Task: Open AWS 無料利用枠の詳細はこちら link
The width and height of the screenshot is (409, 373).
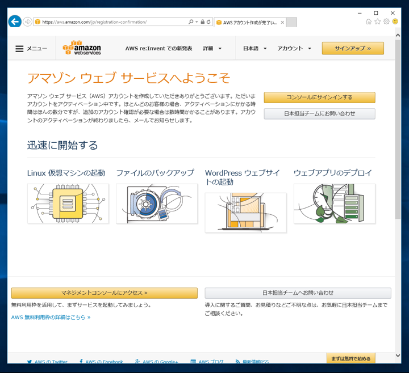Action: click(x=51, y=317)
